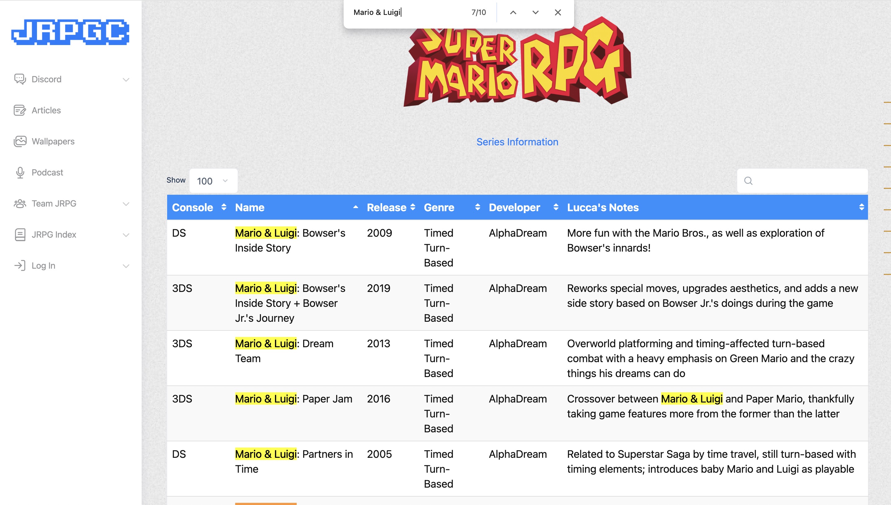Click the 'Related to Superstar Saga' note
Image resolution: width=891 pixels, height=505 pixels.
711,462
